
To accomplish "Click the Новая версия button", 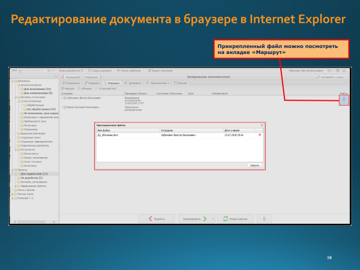I will point(234,219).
